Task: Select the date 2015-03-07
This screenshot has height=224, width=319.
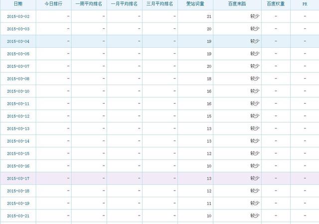Action: click(x=18, y=66)
